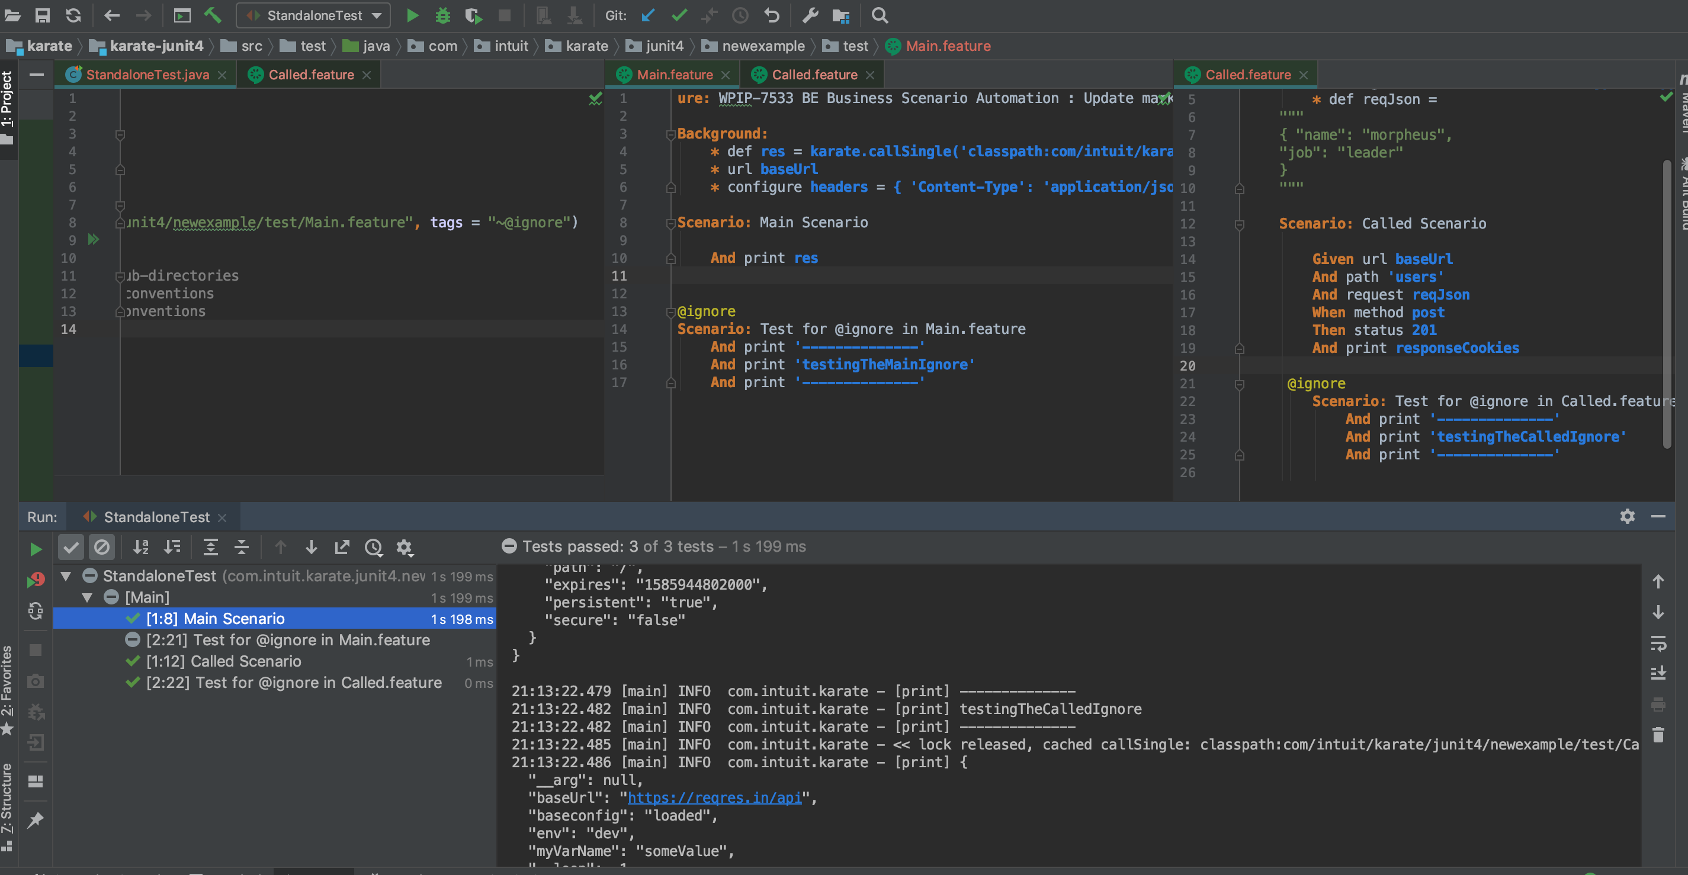This screenshot has height=875, width=1688.
Task: Clear console with trash icon
Action: 1658,735
